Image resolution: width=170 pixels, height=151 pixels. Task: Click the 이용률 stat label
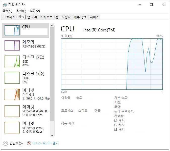click(x=66, y=98)
